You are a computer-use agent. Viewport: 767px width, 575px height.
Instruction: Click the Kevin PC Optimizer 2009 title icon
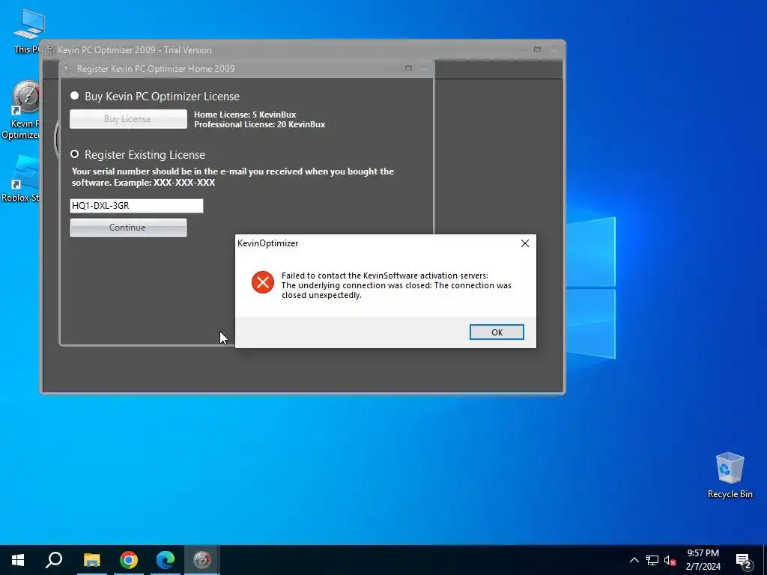[49, 50]
